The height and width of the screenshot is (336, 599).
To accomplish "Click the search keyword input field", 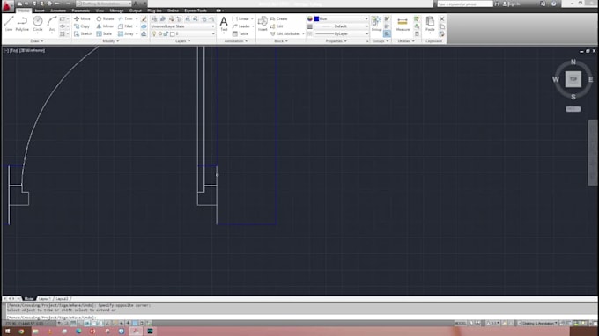I will pos(464,4).
